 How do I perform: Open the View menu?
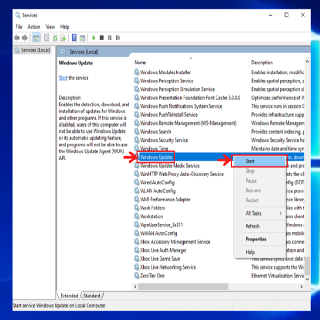pyautogui.click(x=50, y=27)
